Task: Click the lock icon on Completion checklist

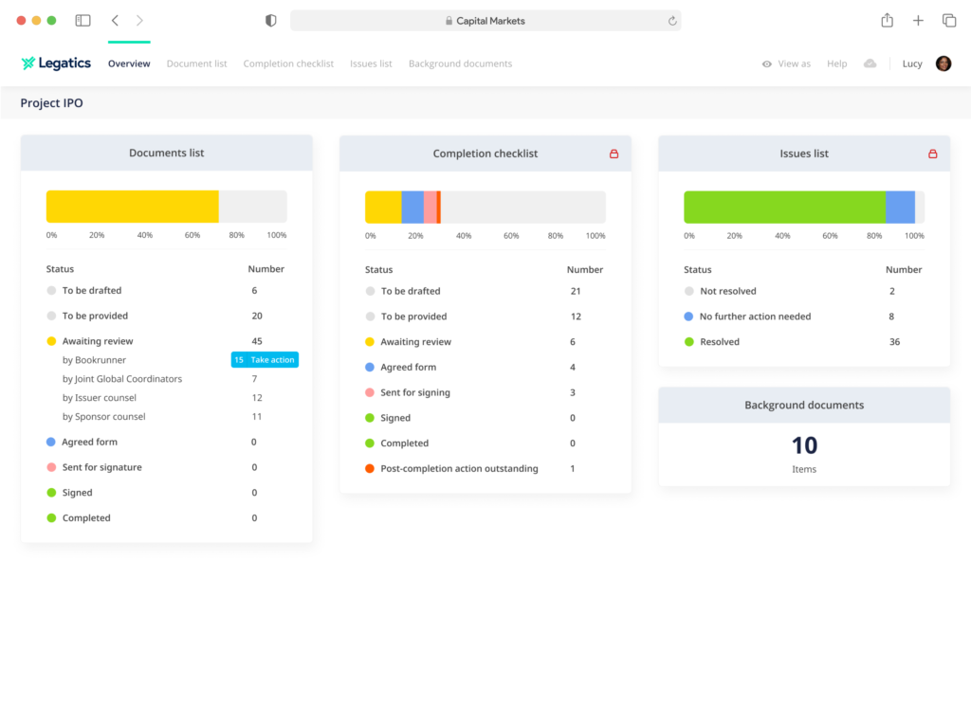Action: tap(614, 154)
